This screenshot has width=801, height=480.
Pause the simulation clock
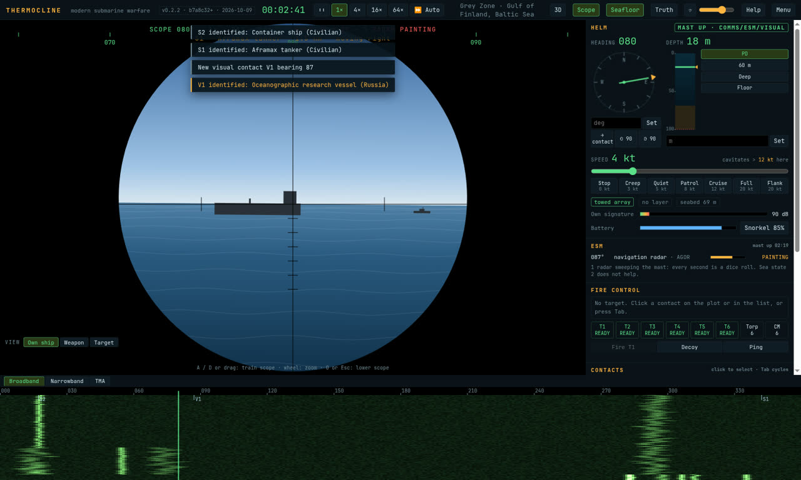[322, 10]
